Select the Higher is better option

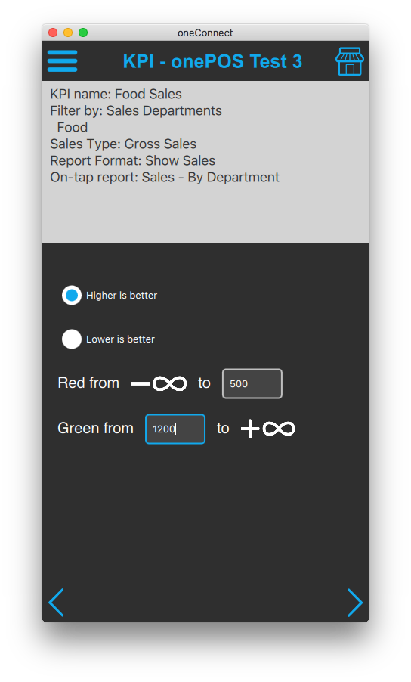(72, 296)
